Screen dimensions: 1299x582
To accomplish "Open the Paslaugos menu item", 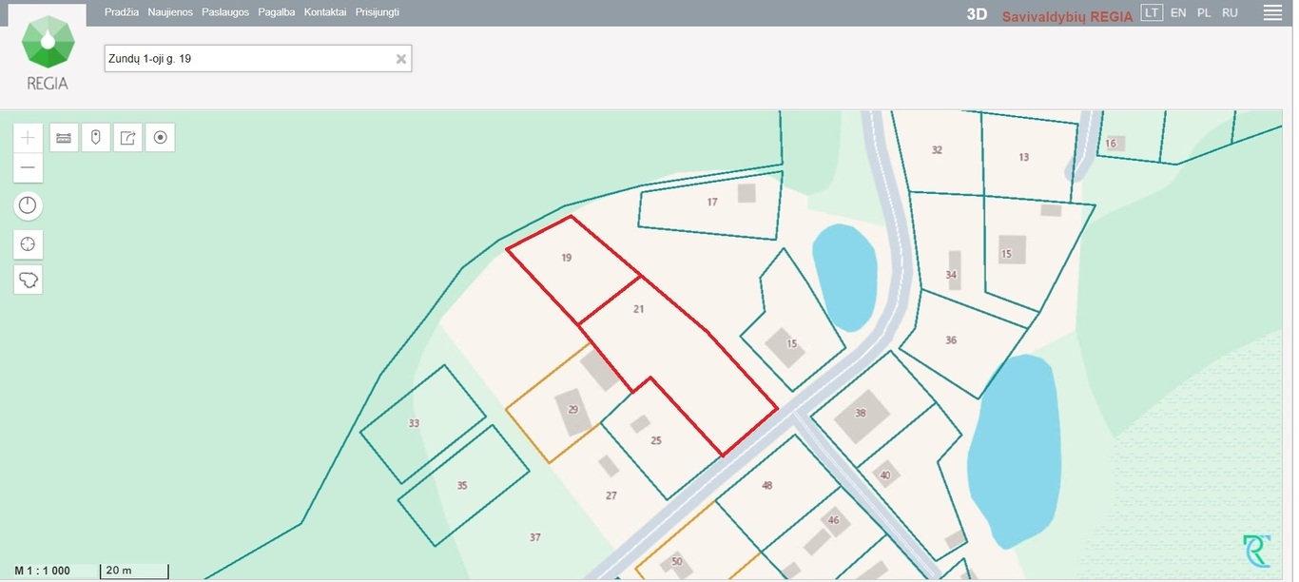I will coord(225,12).
